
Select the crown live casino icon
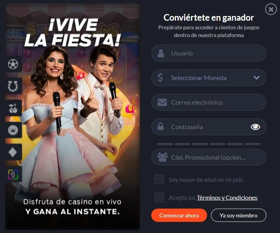(x=13, y=130)
